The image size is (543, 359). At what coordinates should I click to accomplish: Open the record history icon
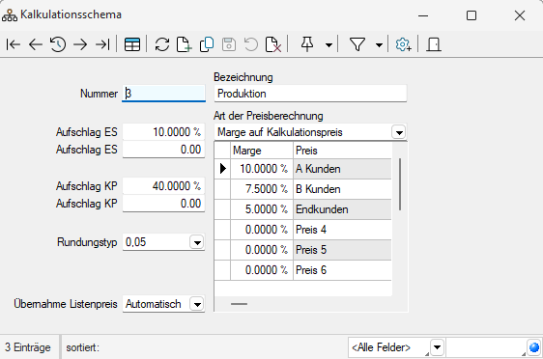point(58,44)
